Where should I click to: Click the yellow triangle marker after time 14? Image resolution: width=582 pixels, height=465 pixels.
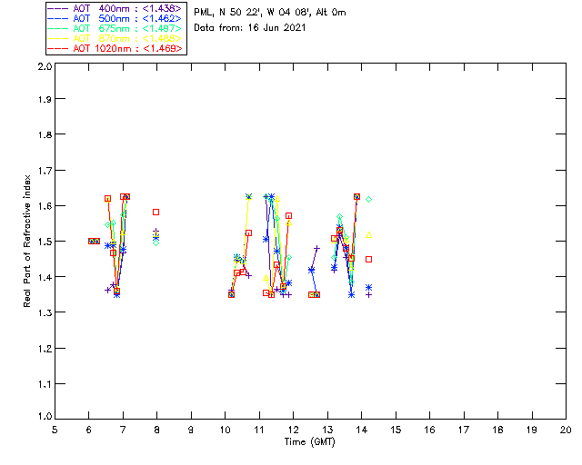click(x=368, y=234)
